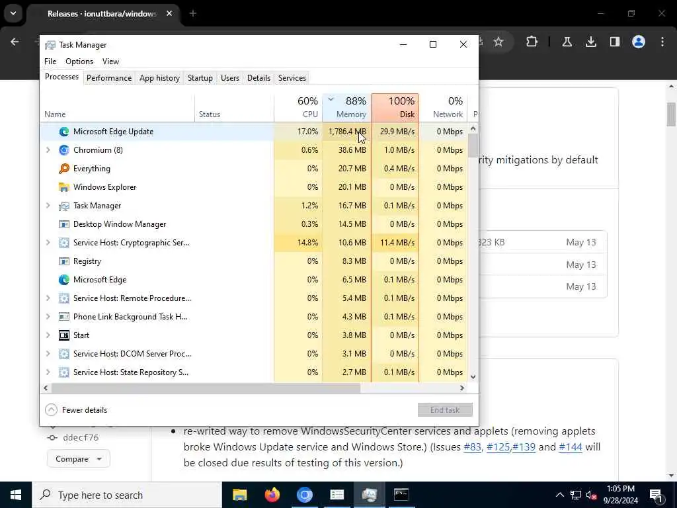Image resolution: width=677 pixels, height=508 pixels.
Task: Bookmark page with the browser star icon
Action: [498, 42]
